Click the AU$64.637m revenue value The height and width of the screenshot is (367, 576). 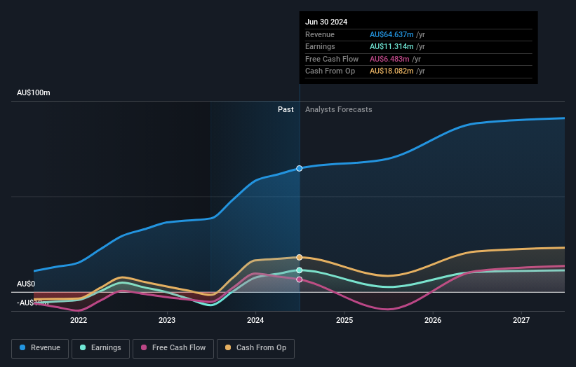[391, 34]
